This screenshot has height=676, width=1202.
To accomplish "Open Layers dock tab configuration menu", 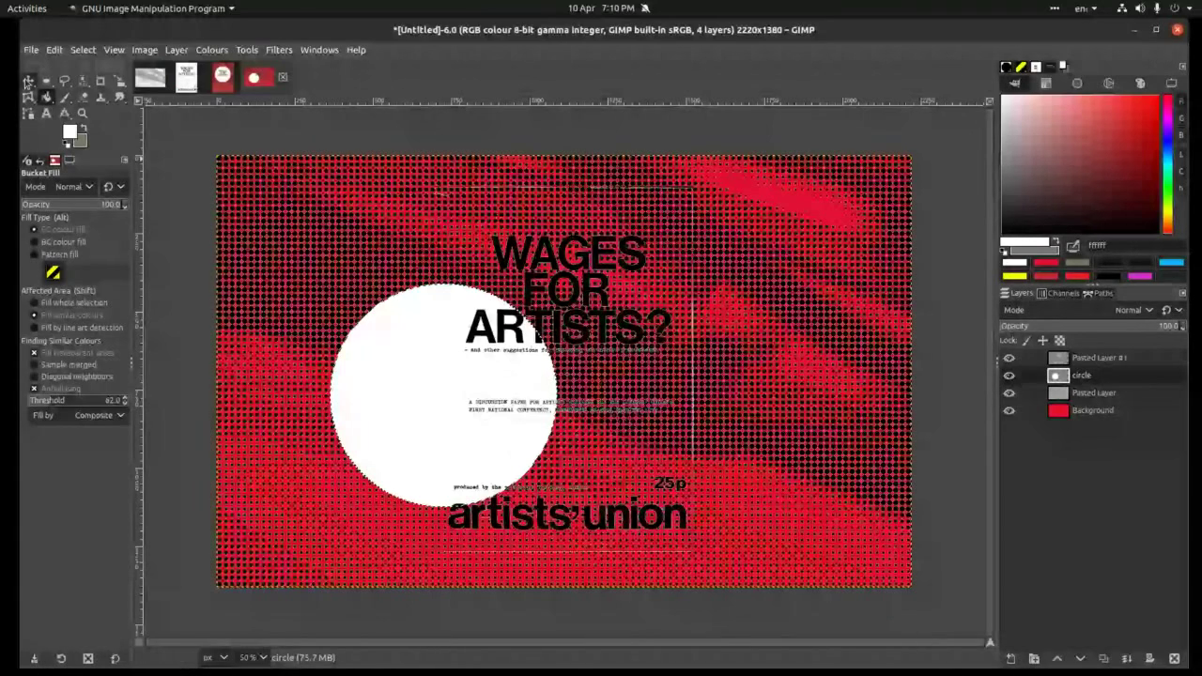I will 1182,293.
